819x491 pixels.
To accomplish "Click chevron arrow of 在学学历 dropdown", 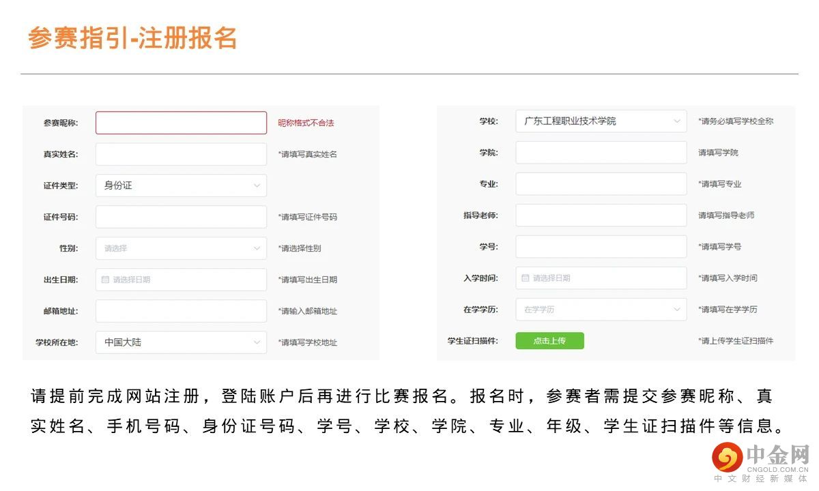I will pyautogui.click(x=677, y=310).
